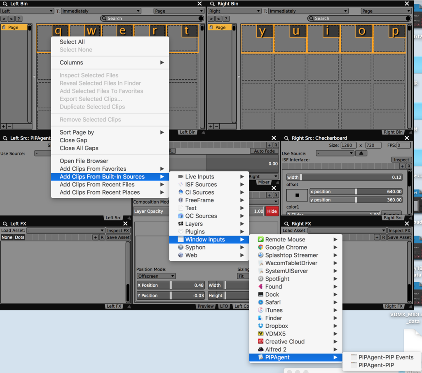Toggle the Dots button in Left FX
This screenshot has height=373, width=422.
pos(19,237)
